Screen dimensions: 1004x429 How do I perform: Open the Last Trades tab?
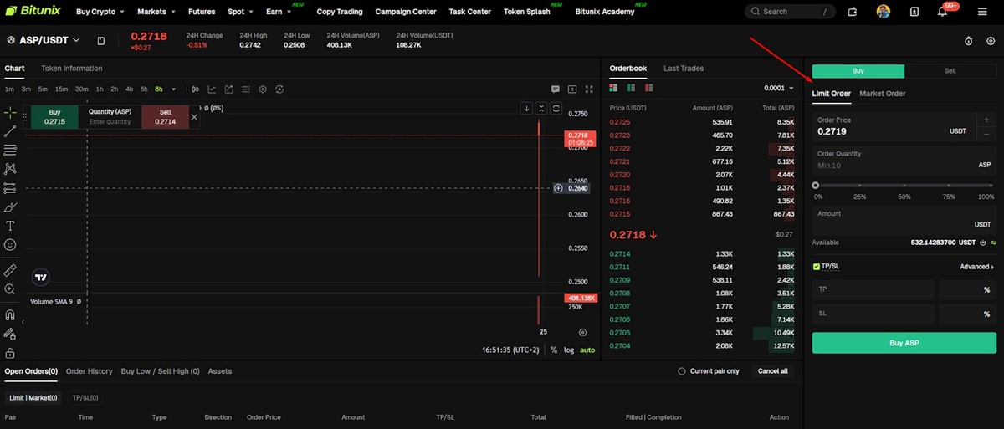684,69
